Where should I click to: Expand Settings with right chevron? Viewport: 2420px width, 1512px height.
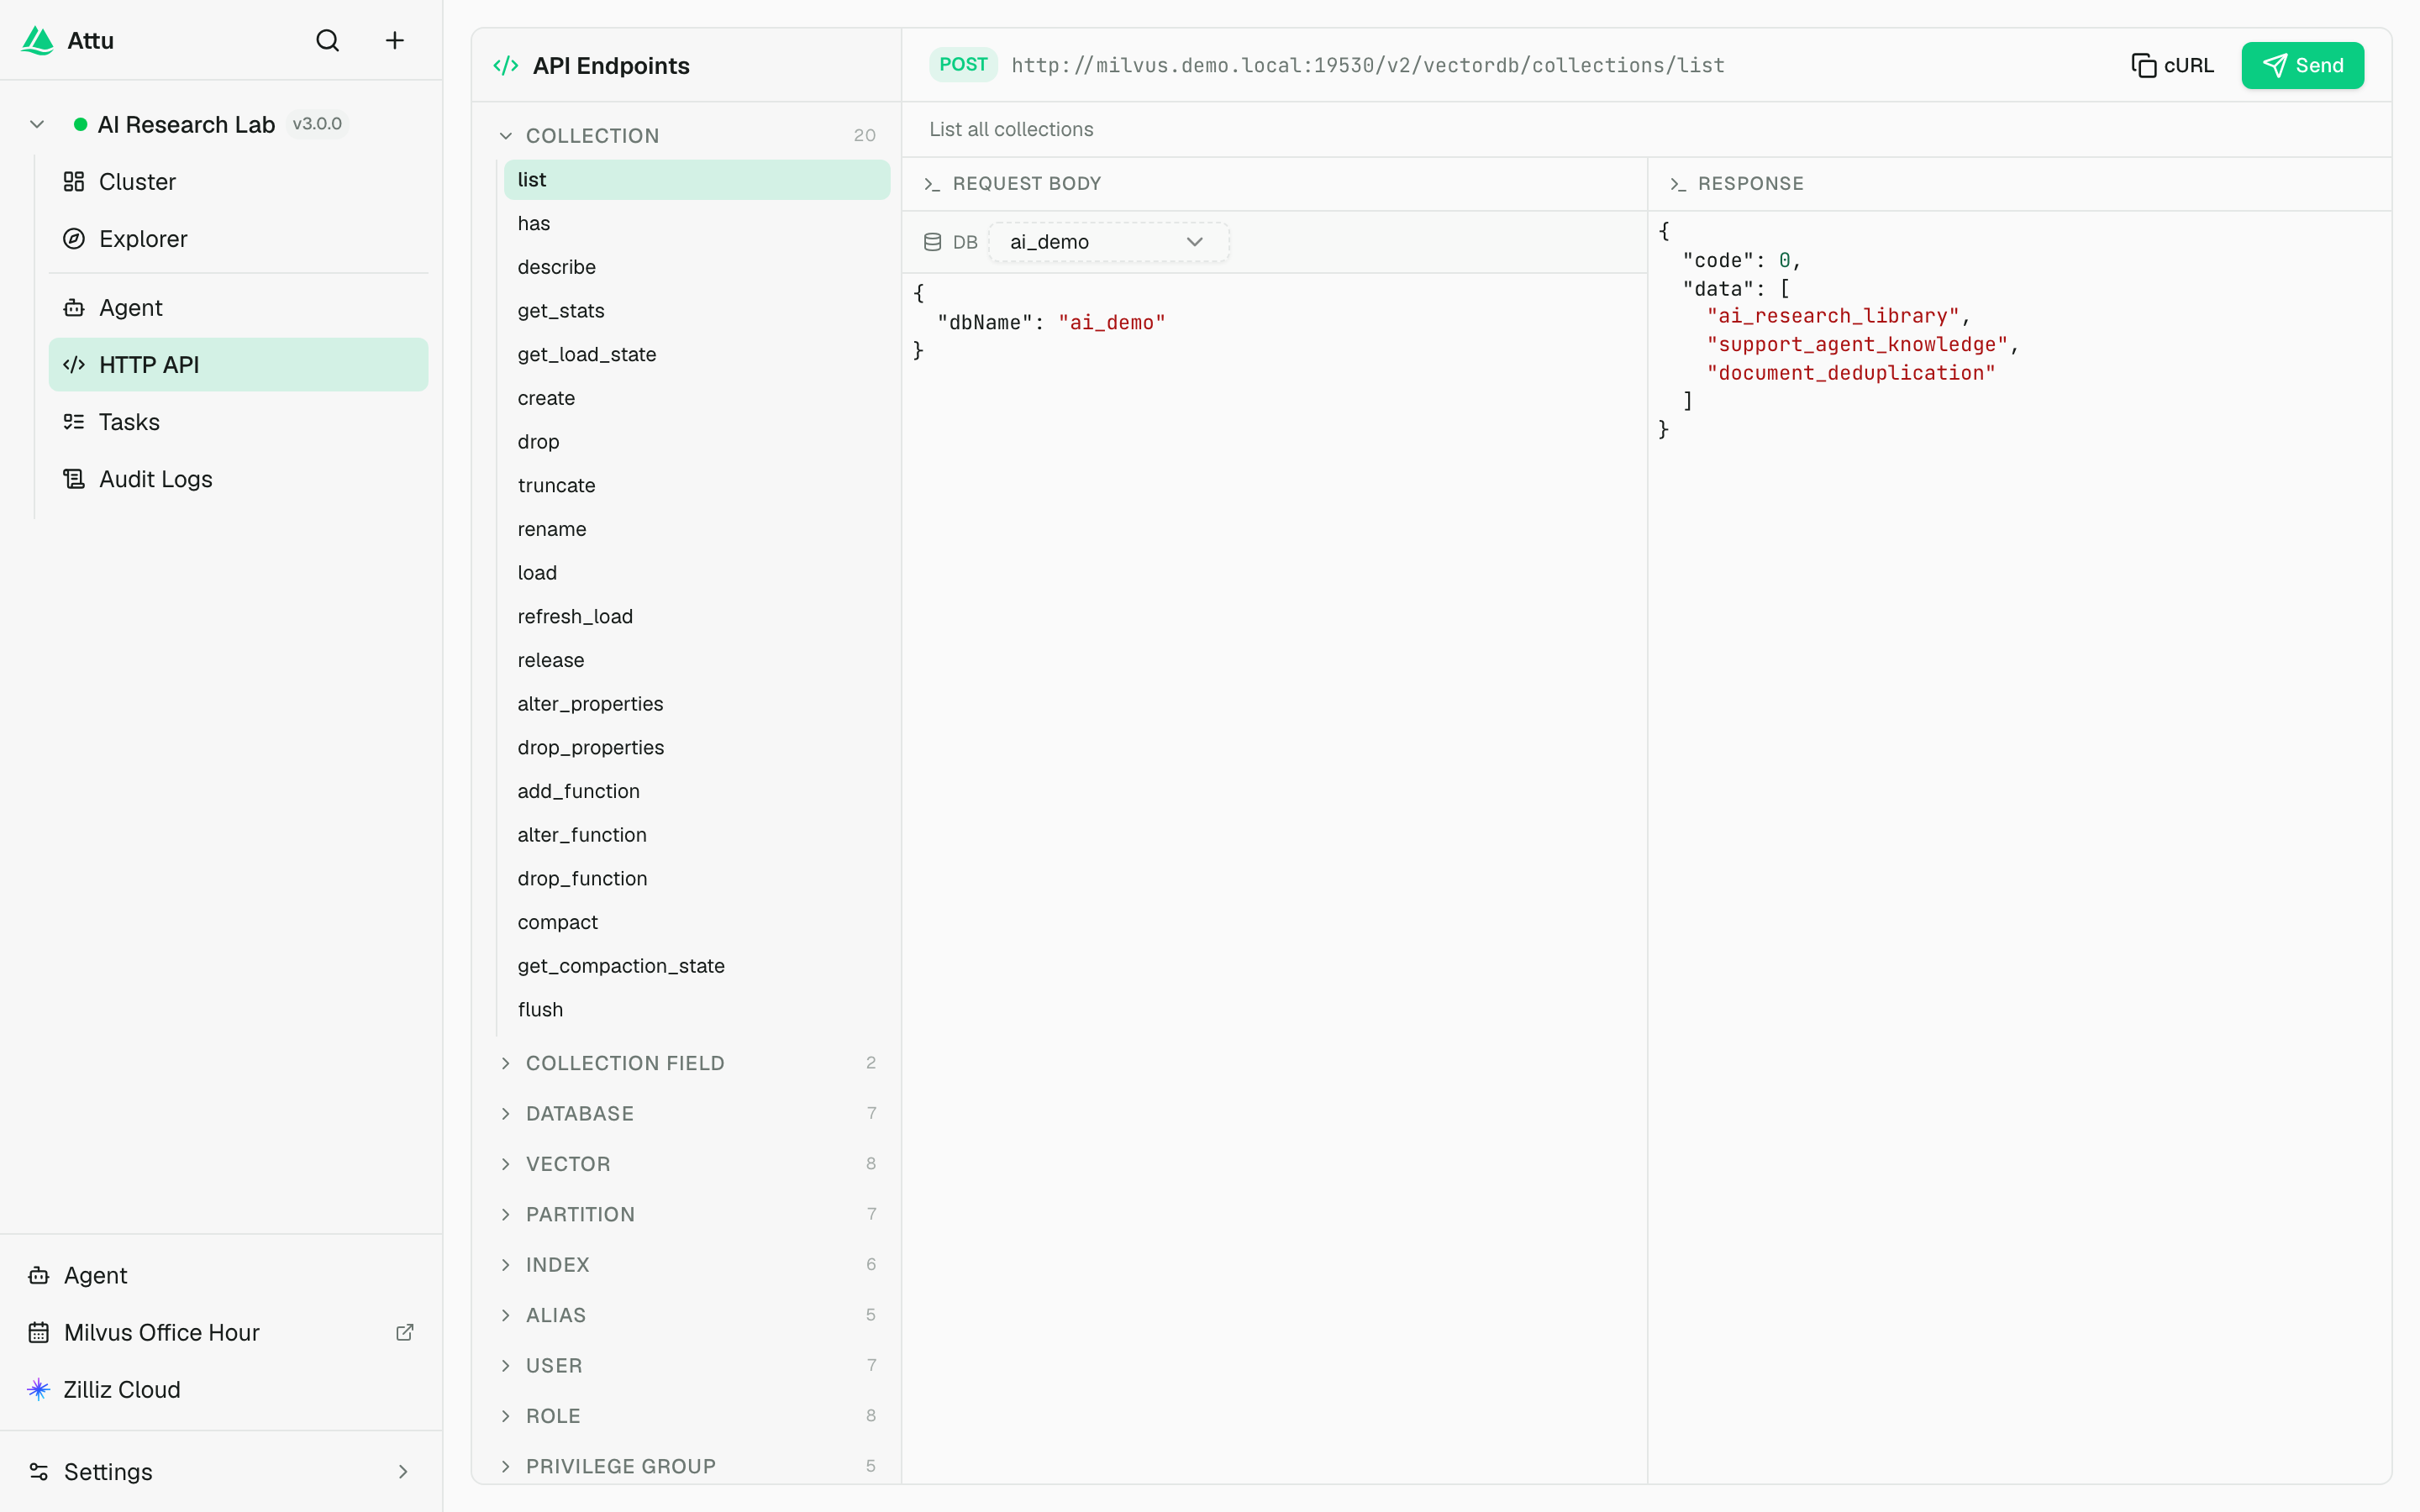click(x=403, y=1471)
